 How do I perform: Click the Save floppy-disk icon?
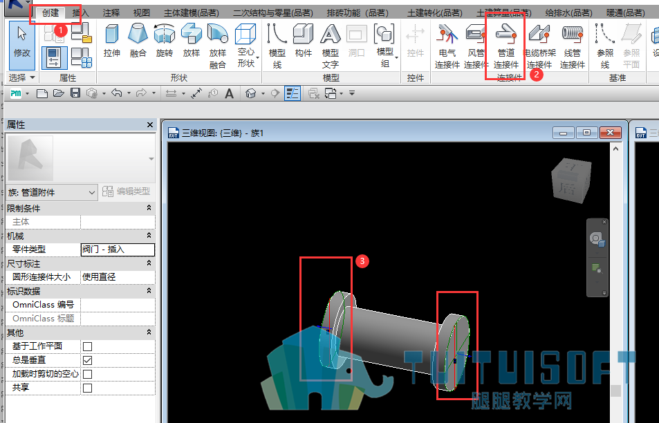tap(75, 93)
